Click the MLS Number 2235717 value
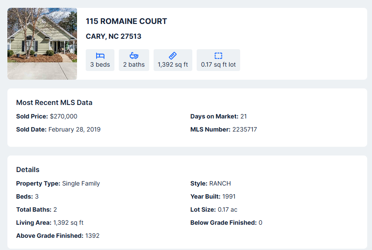Screen dimensions: 372x250 tap(245, 129)
